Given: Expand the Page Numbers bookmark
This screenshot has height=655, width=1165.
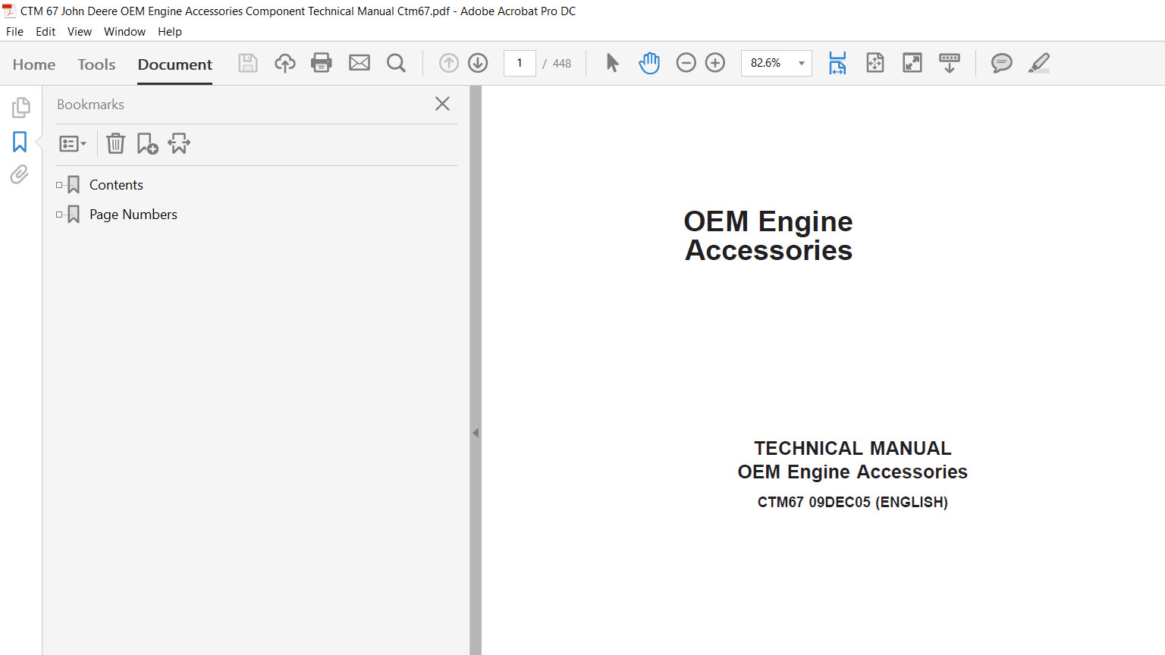Looking at the screenshot, I should [x=59, y=215].
